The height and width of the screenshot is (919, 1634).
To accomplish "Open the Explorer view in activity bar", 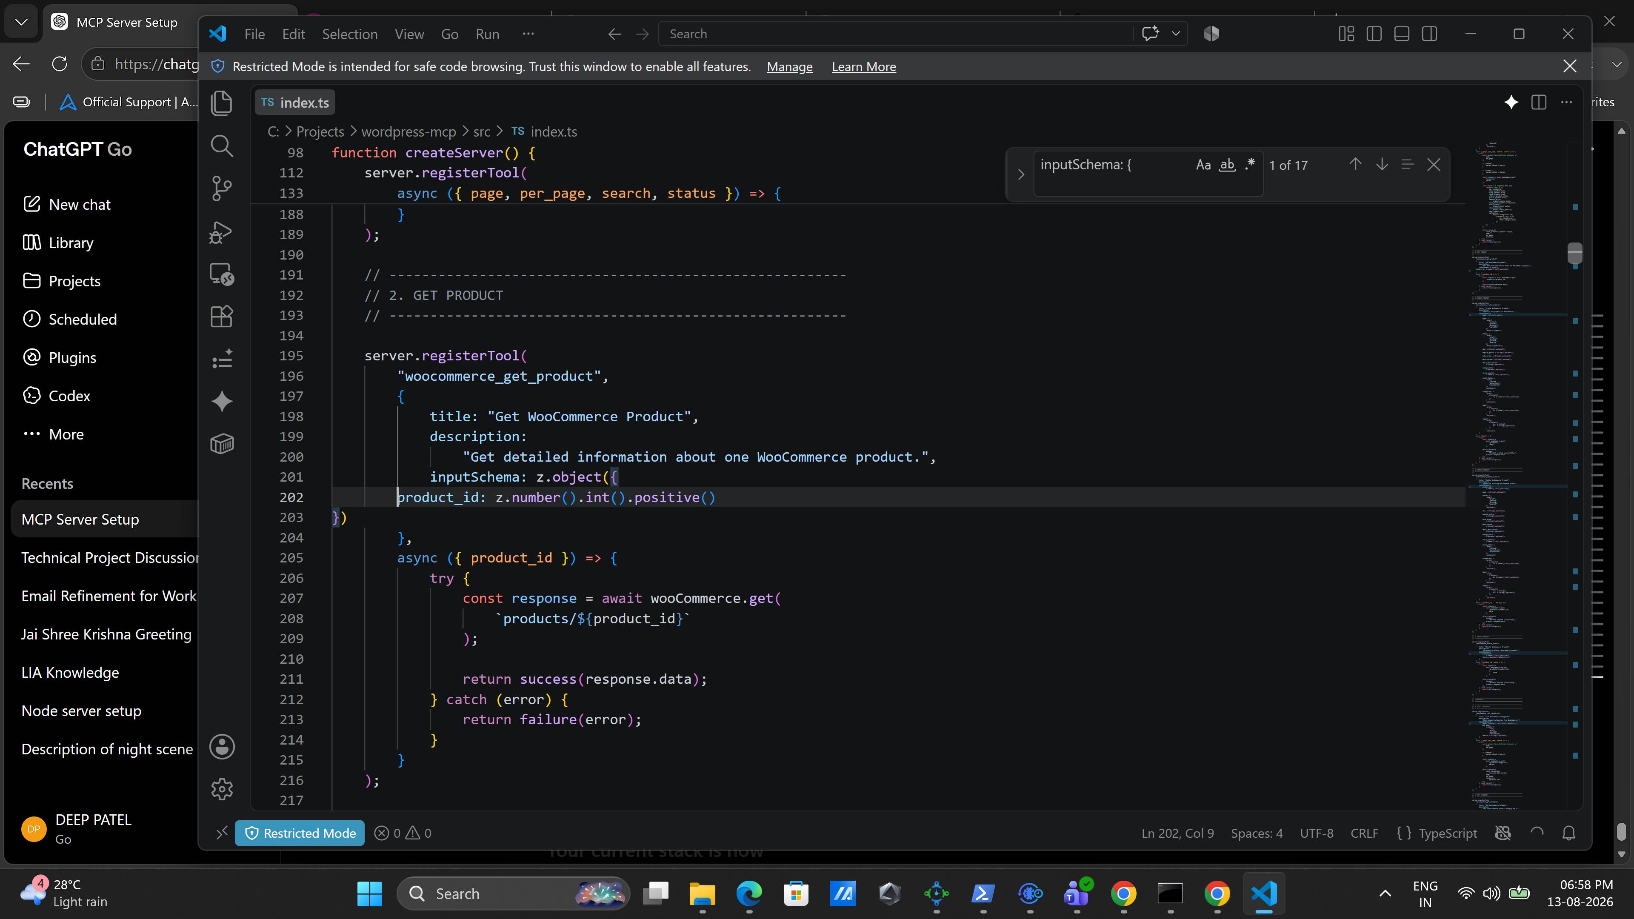I will 221,103.
